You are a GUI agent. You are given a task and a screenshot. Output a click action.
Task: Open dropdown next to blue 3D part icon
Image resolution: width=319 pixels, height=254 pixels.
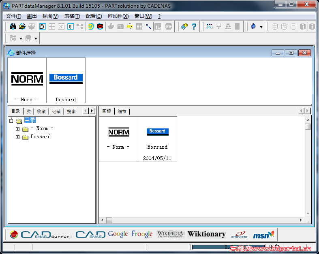pos(261,27)
